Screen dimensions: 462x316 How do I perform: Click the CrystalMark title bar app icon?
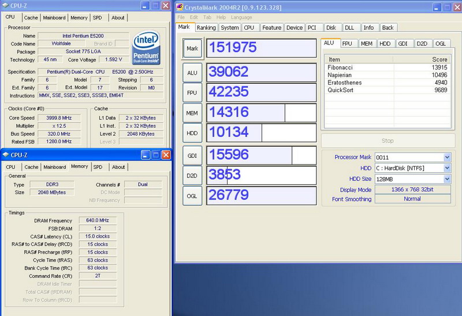pyautogui.click(x=180, y=7)
